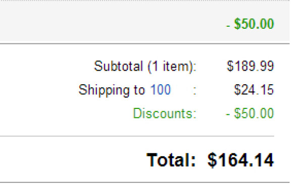Select the $24.15 shipping cost

[254, 90]
